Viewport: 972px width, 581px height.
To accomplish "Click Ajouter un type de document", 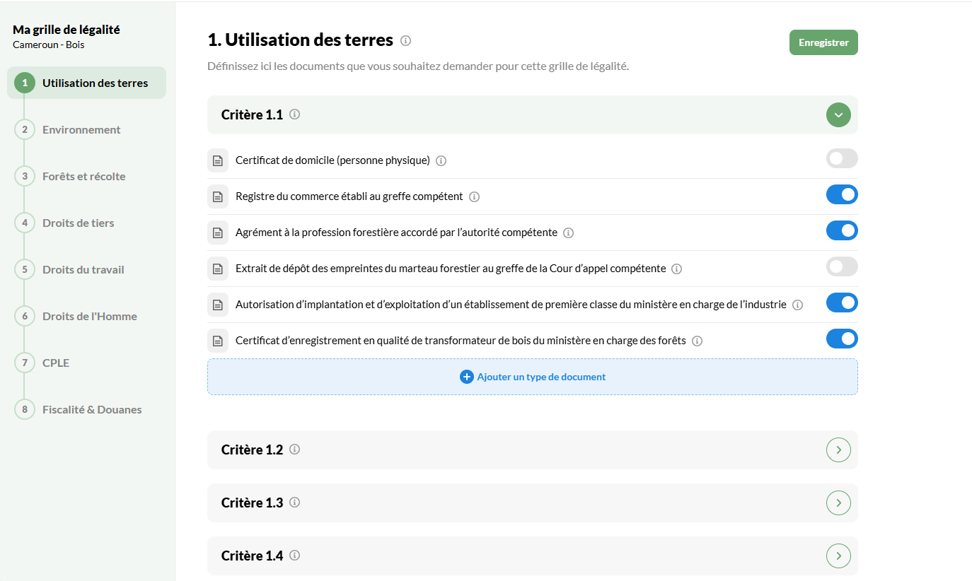I will [x=533, y=377].
